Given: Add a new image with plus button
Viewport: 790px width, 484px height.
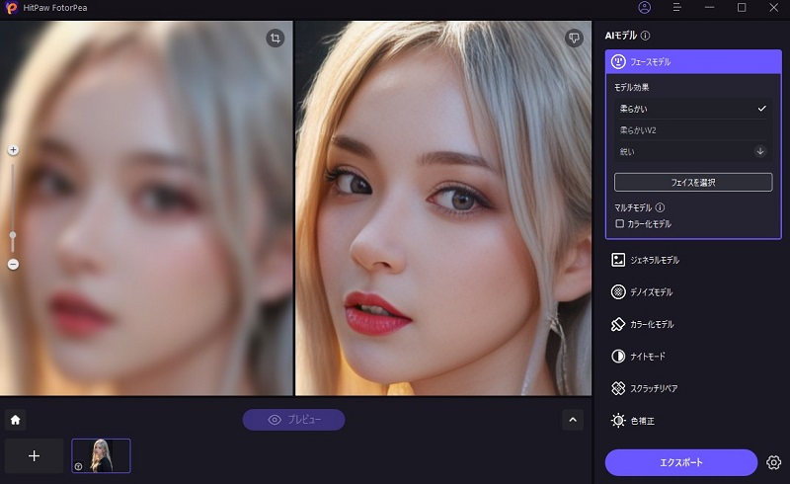Looking at the screenshot, I should (34, 455).
